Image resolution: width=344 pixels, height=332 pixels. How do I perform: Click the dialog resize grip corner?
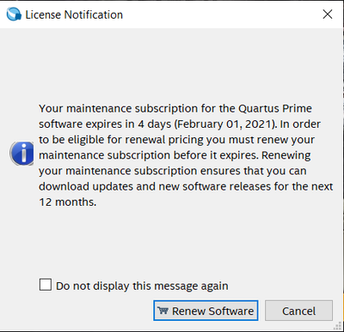pyautogui.click(x=337, y=326)
